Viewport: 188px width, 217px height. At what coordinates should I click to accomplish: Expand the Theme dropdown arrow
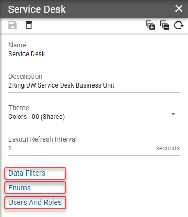click(x=173, y=114)
